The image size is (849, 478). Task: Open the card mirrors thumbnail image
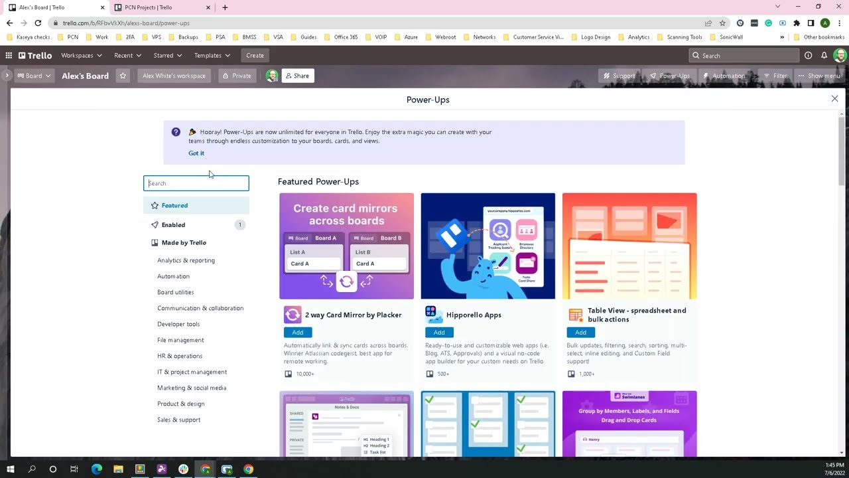point(346,246)
